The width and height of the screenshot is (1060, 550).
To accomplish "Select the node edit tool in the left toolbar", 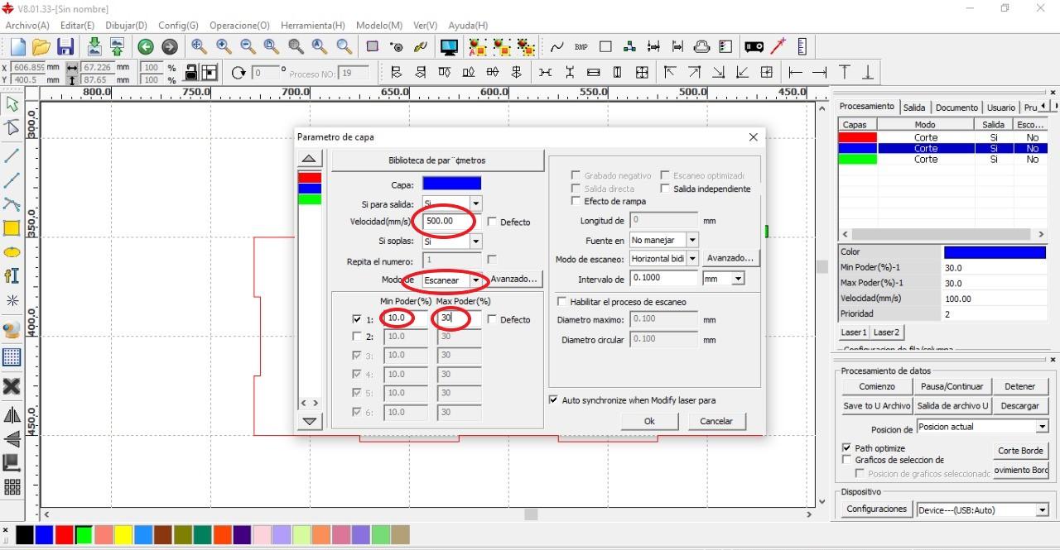I will tap(12, 127).
